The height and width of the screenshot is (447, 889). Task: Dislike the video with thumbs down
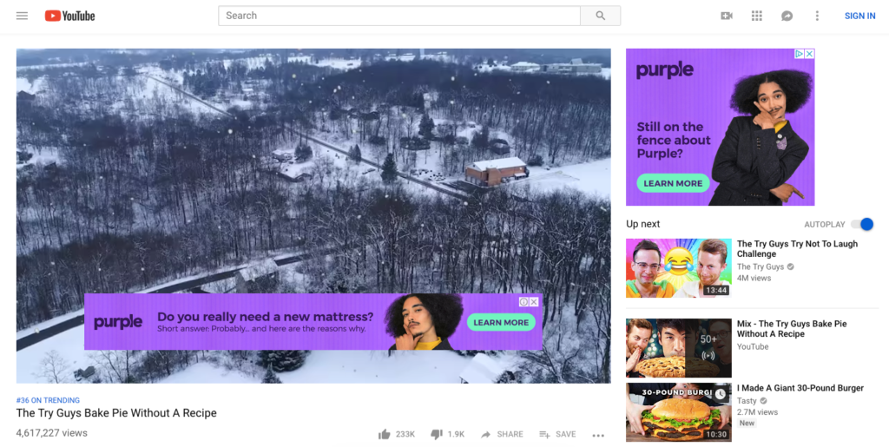(436, 434)
